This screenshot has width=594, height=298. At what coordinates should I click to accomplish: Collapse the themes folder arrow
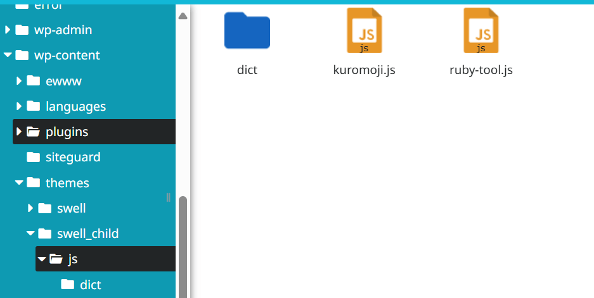point(19,183)
